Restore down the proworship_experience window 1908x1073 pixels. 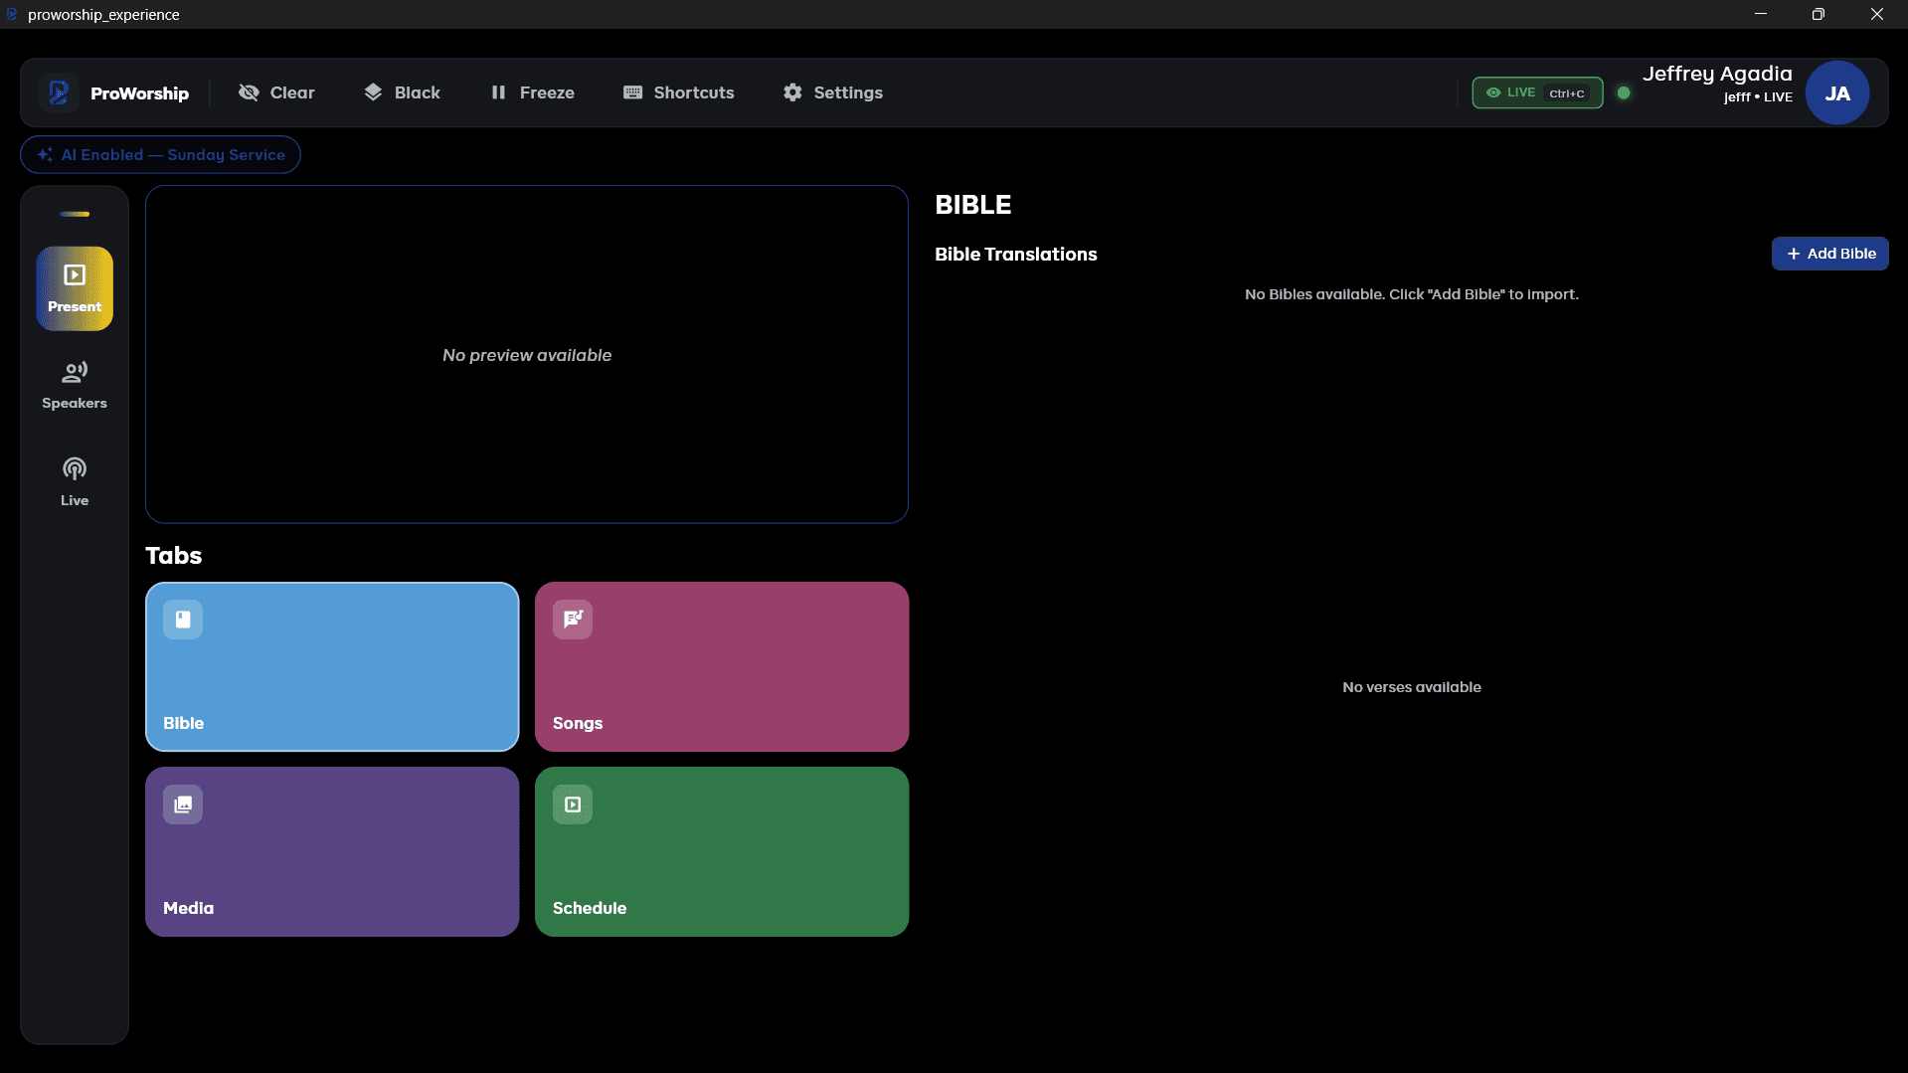(x=1819, y=14)
